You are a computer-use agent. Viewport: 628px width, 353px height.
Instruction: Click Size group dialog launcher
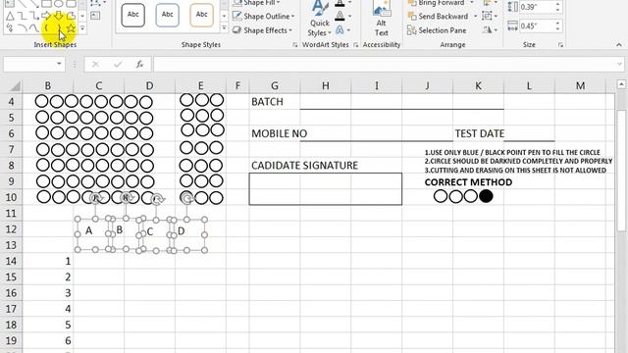pos(560,45)
